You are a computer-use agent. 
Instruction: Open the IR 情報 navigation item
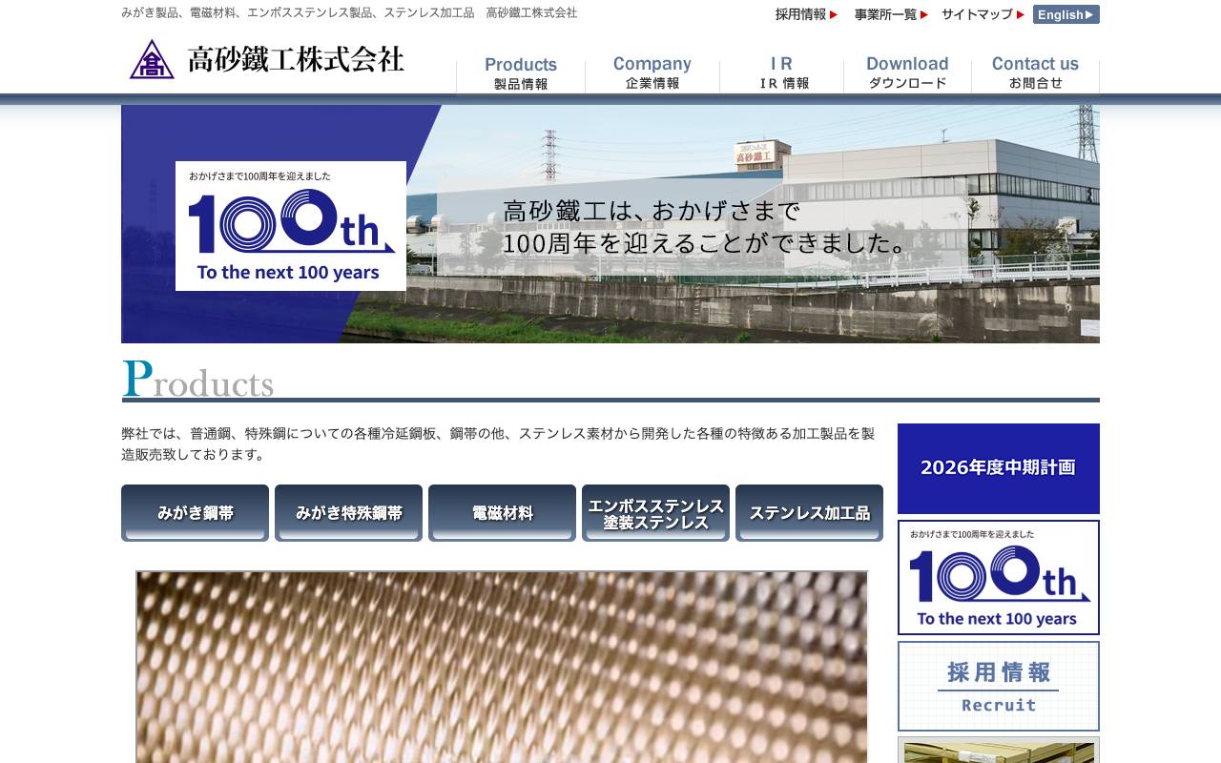click(781, 72)
